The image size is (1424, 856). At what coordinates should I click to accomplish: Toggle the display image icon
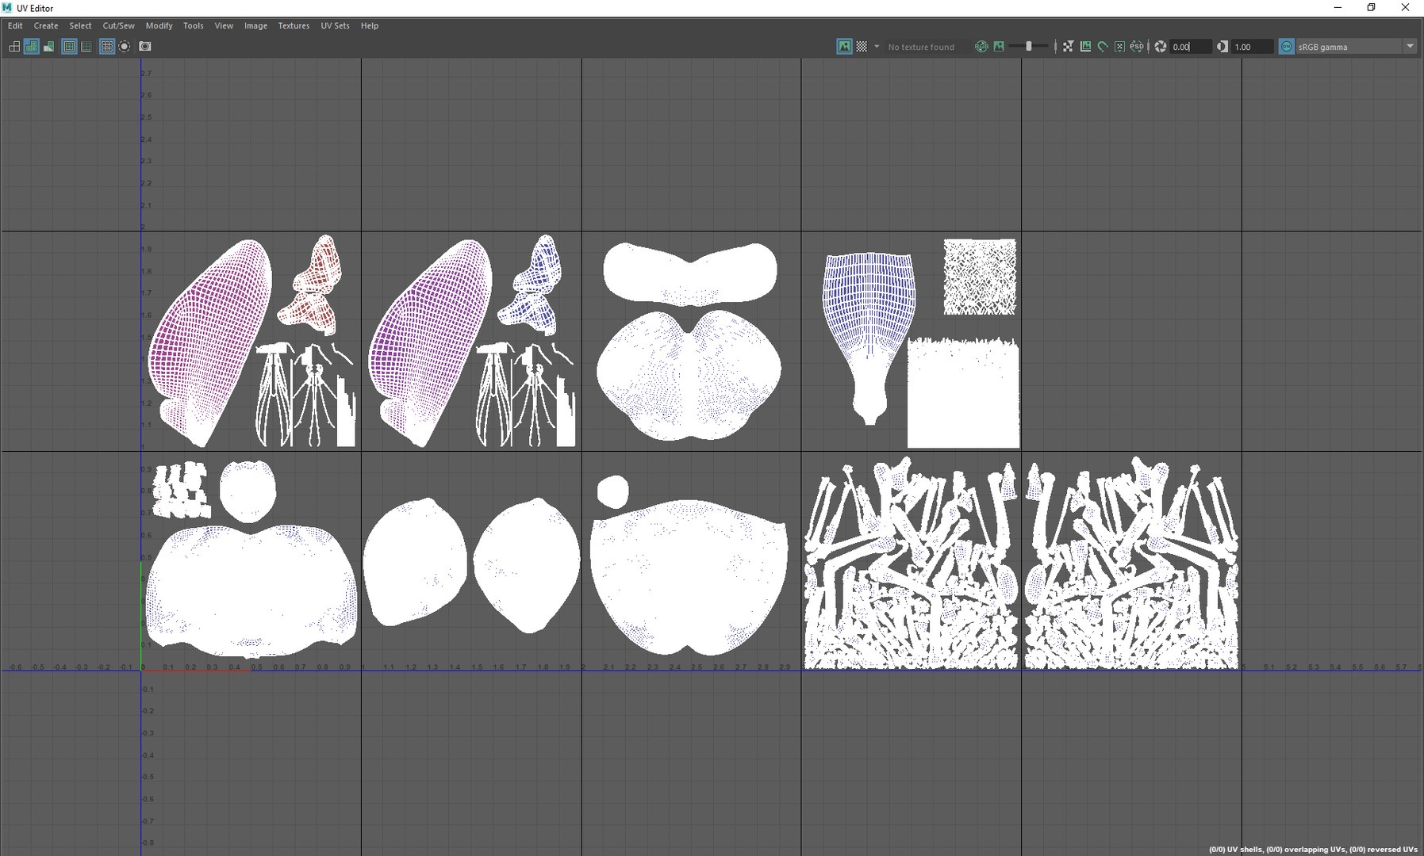click(844, 47)
